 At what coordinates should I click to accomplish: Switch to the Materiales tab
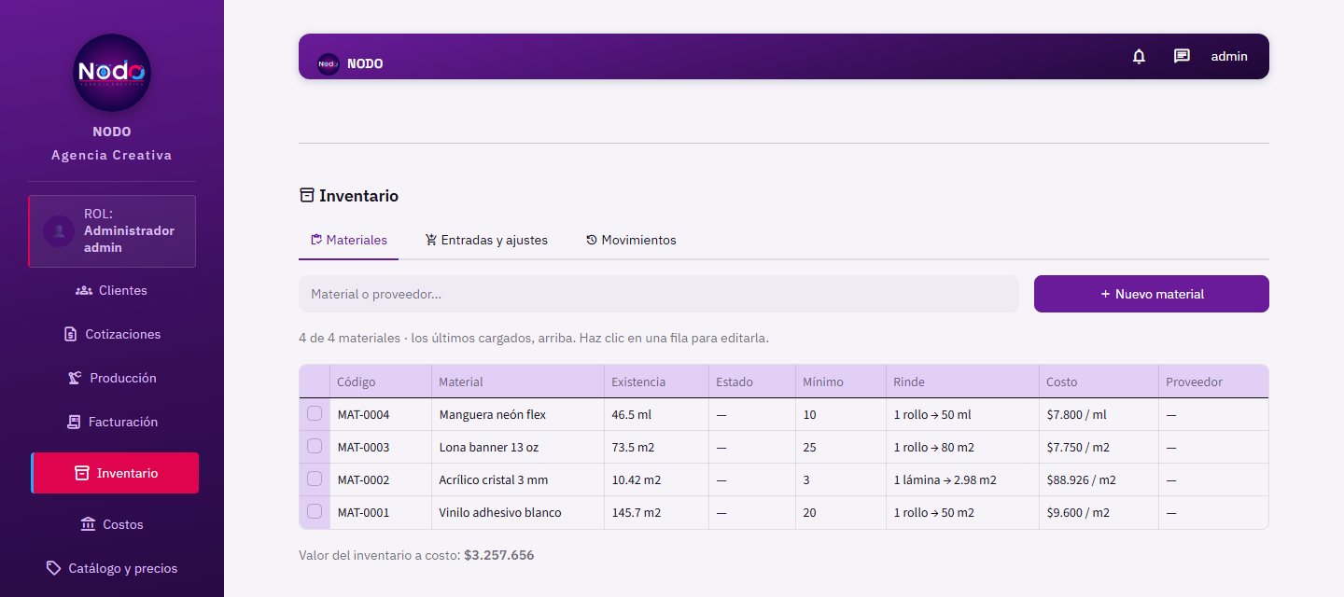point(349,240)
